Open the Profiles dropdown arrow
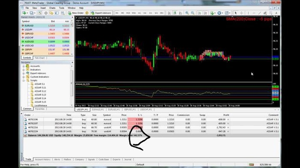 point(35,13)
